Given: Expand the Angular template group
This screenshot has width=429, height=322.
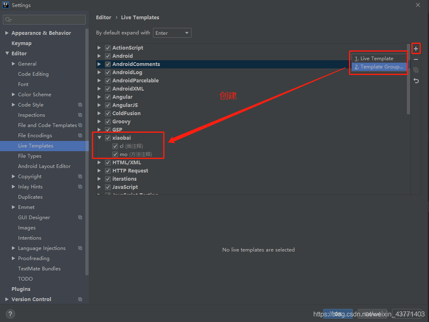Looking at the screenshot, I should coord(99,97).
